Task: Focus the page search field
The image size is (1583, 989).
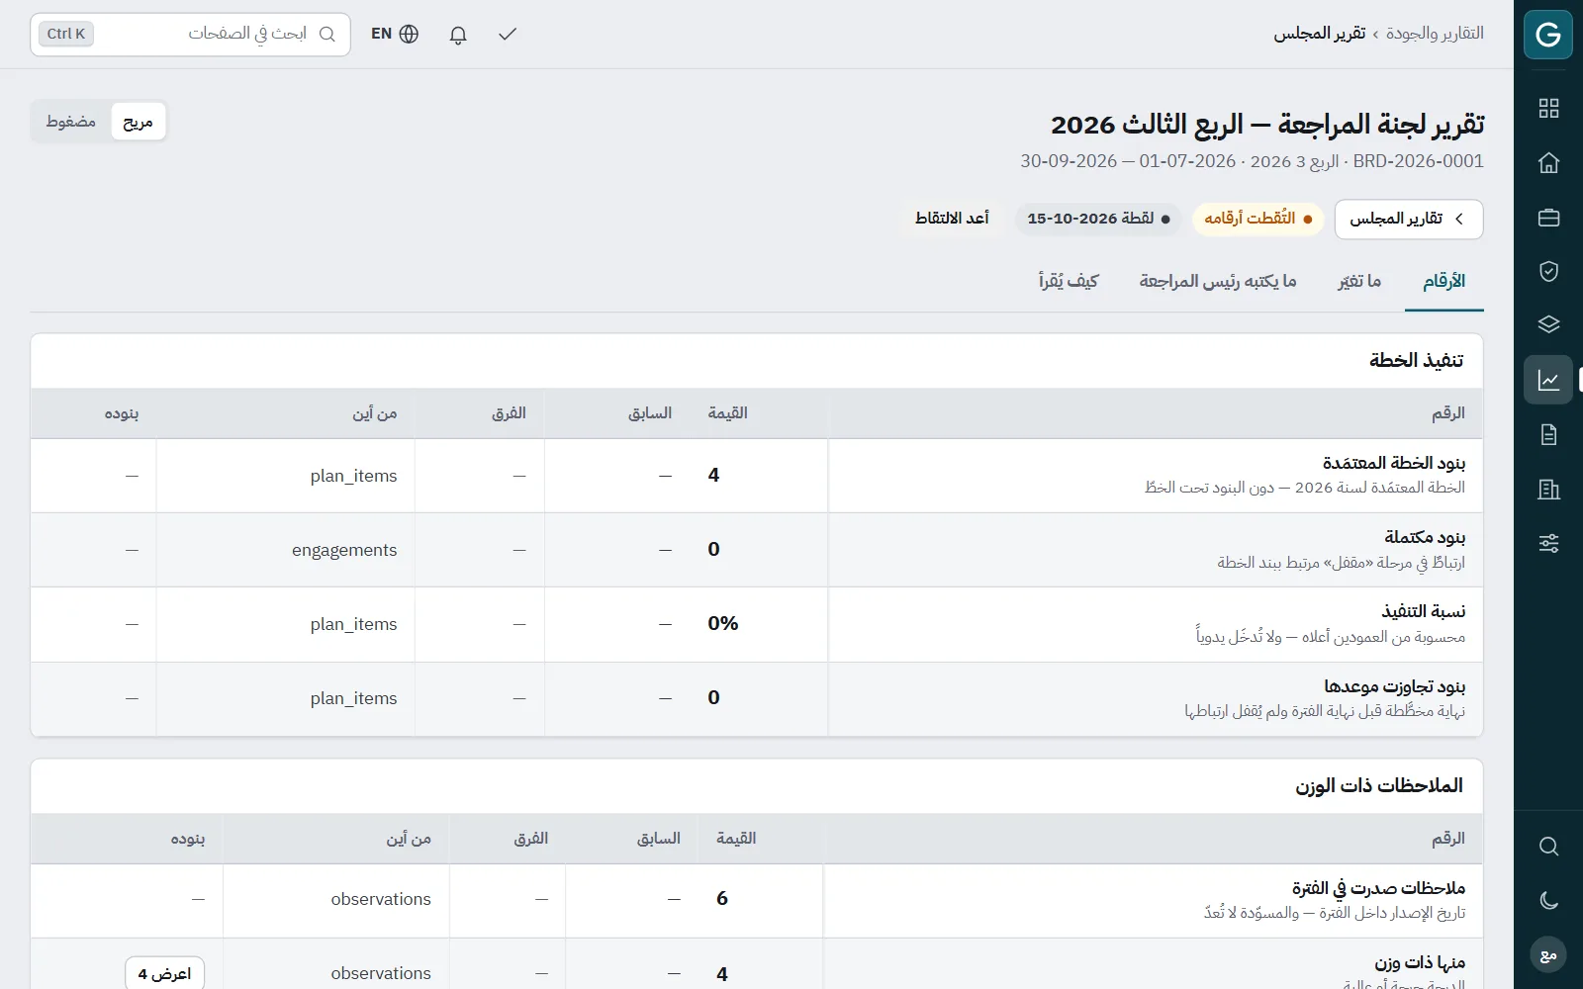Action: pyautogui.click(x=190, y=35)
